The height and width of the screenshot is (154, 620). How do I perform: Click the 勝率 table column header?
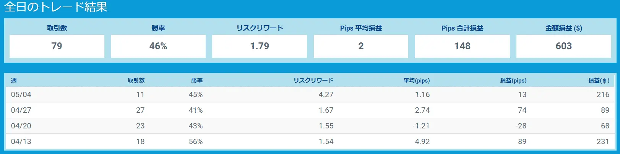coord(197,80)
